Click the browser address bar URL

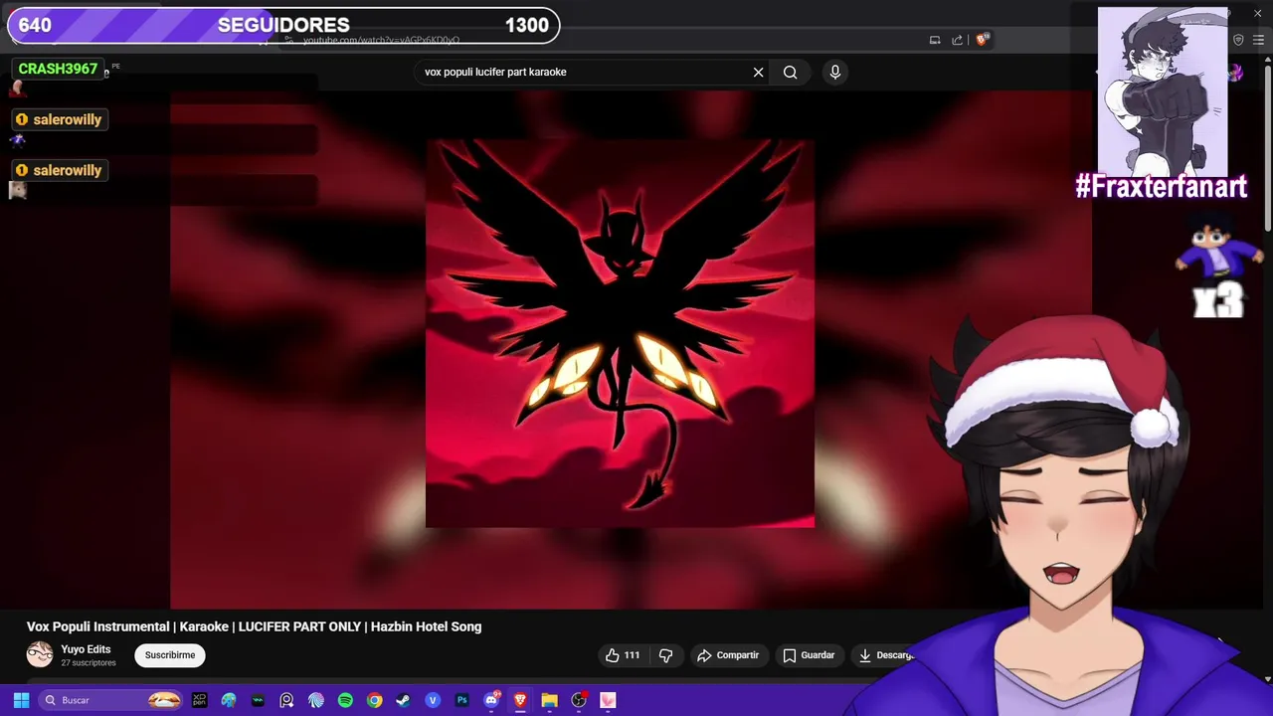(x=381, y=40)
